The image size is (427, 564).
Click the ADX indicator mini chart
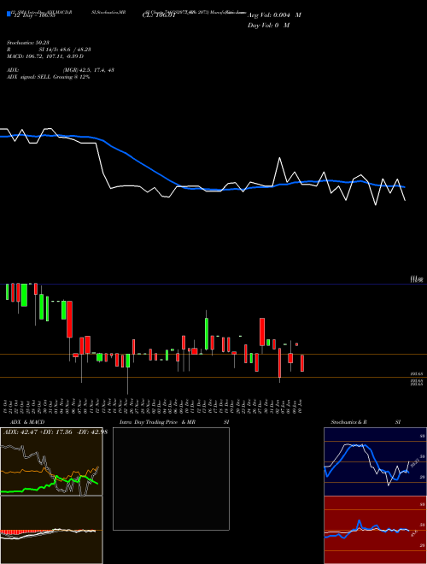(51, 461)
